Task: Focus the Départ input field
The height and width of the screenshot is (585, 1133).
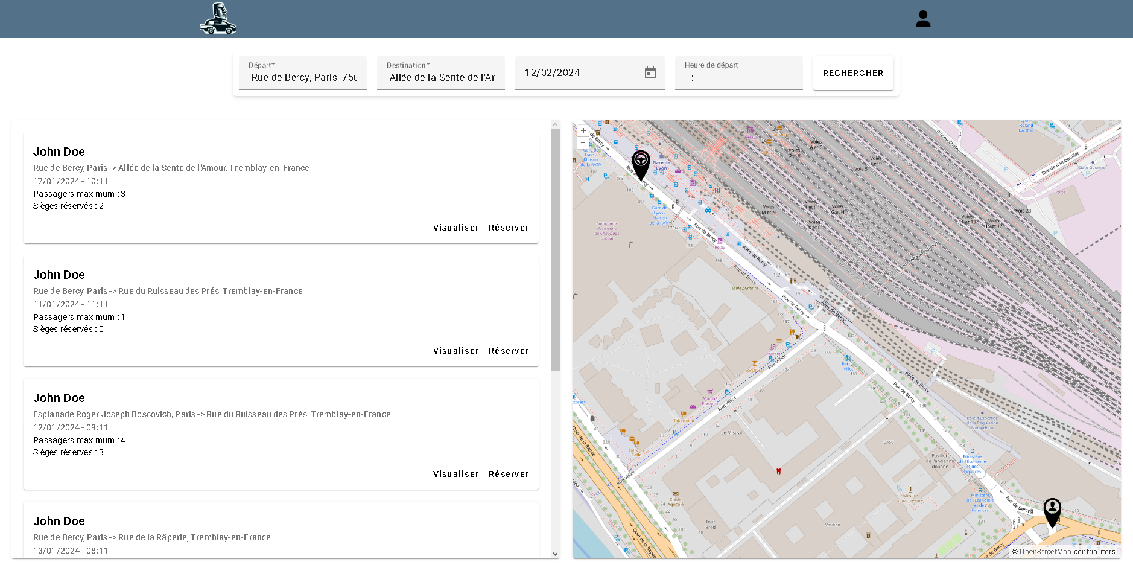Action: [303, 77]
